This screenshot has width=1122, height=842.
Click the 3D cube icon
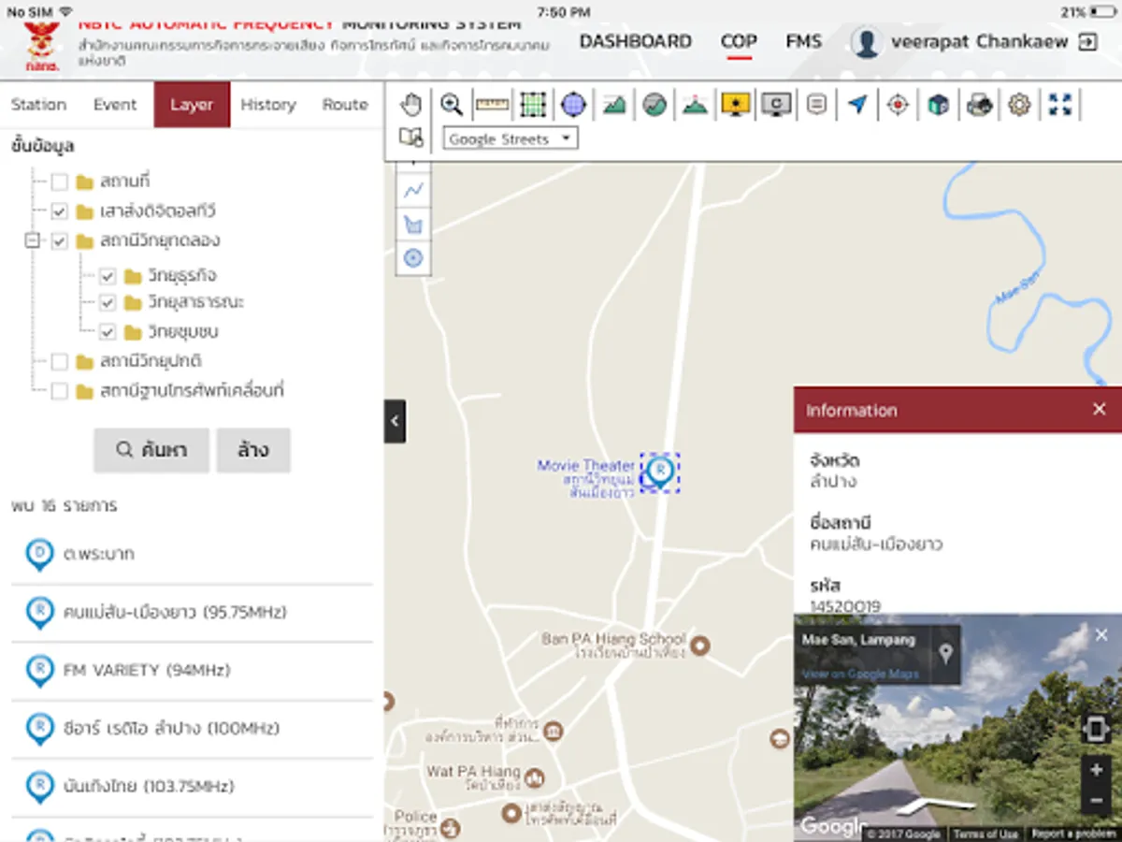939,105
